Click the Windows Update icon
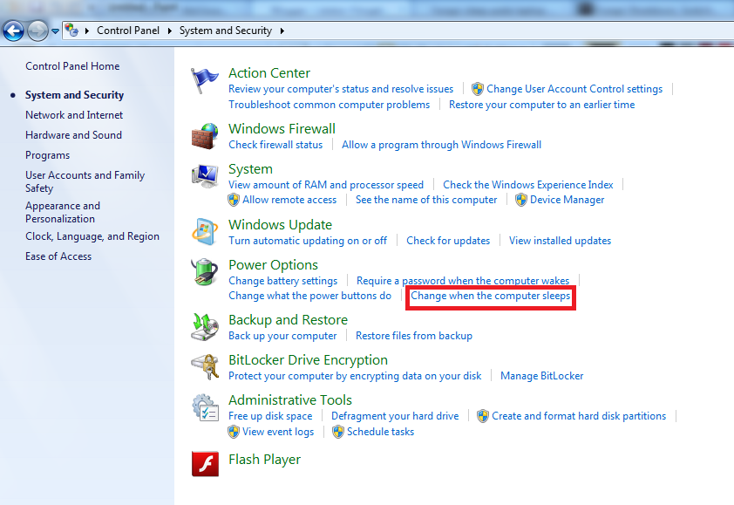The width and height of the screenshot is (734, 505). [205, 232]
